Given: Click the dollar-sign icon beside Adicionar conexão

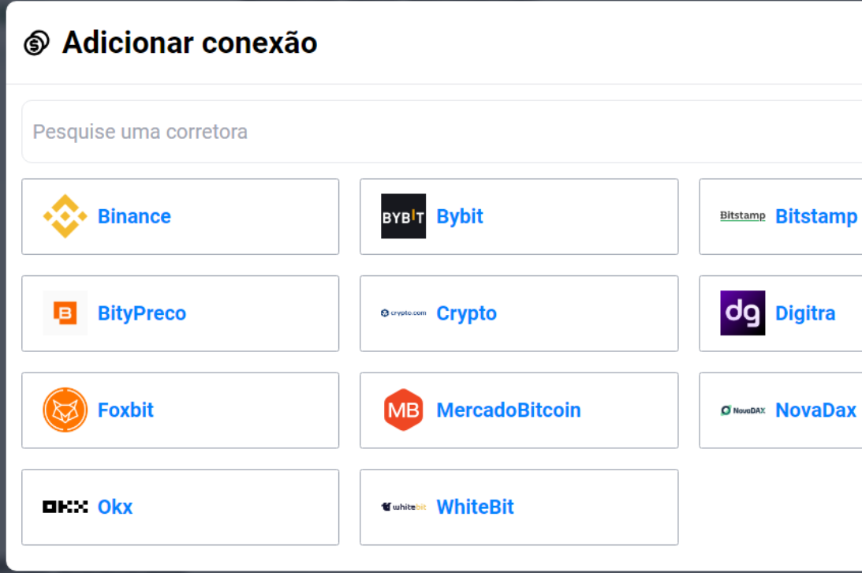Looking at the screenshot, I should 35,43.
